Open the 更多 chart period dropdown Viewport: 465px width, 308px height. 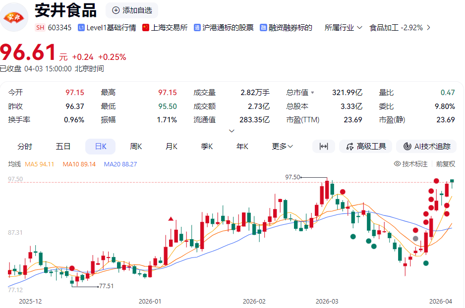[x=281, y=146]
